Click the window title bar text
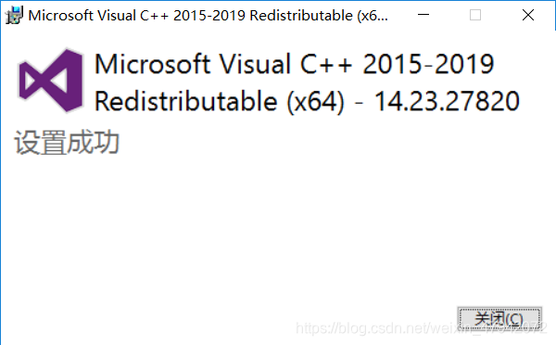 [x=208, y=15]
